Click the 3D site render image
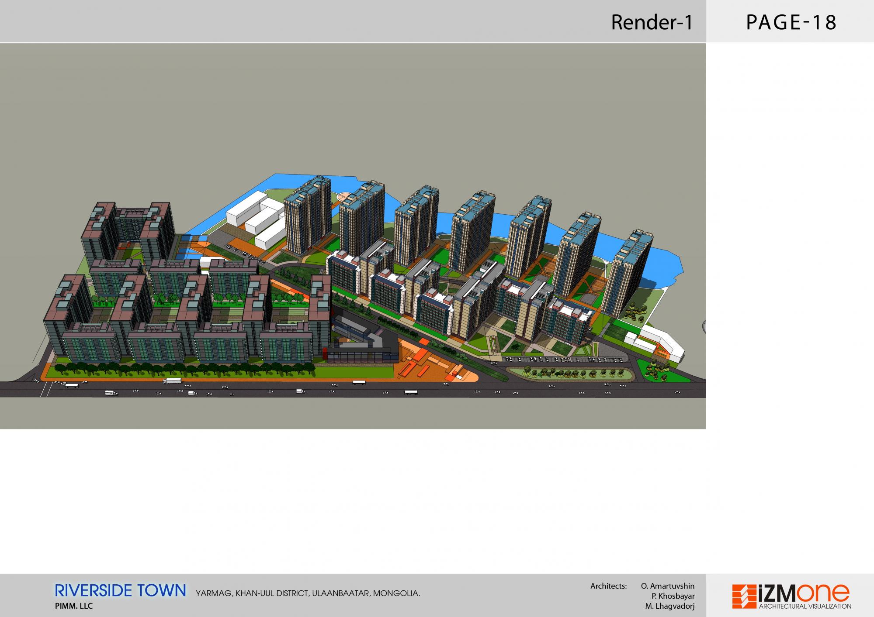Screen dimensions: 874x617 click(x=353, y=236)
